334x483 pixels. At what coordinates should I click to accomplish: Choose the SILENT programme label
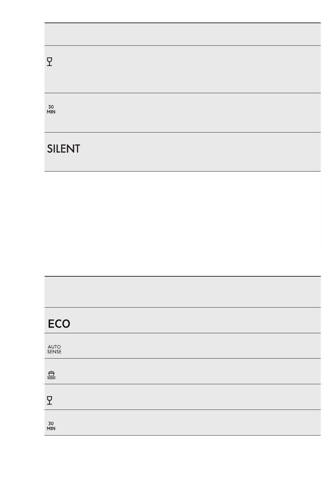pos(64,149)
